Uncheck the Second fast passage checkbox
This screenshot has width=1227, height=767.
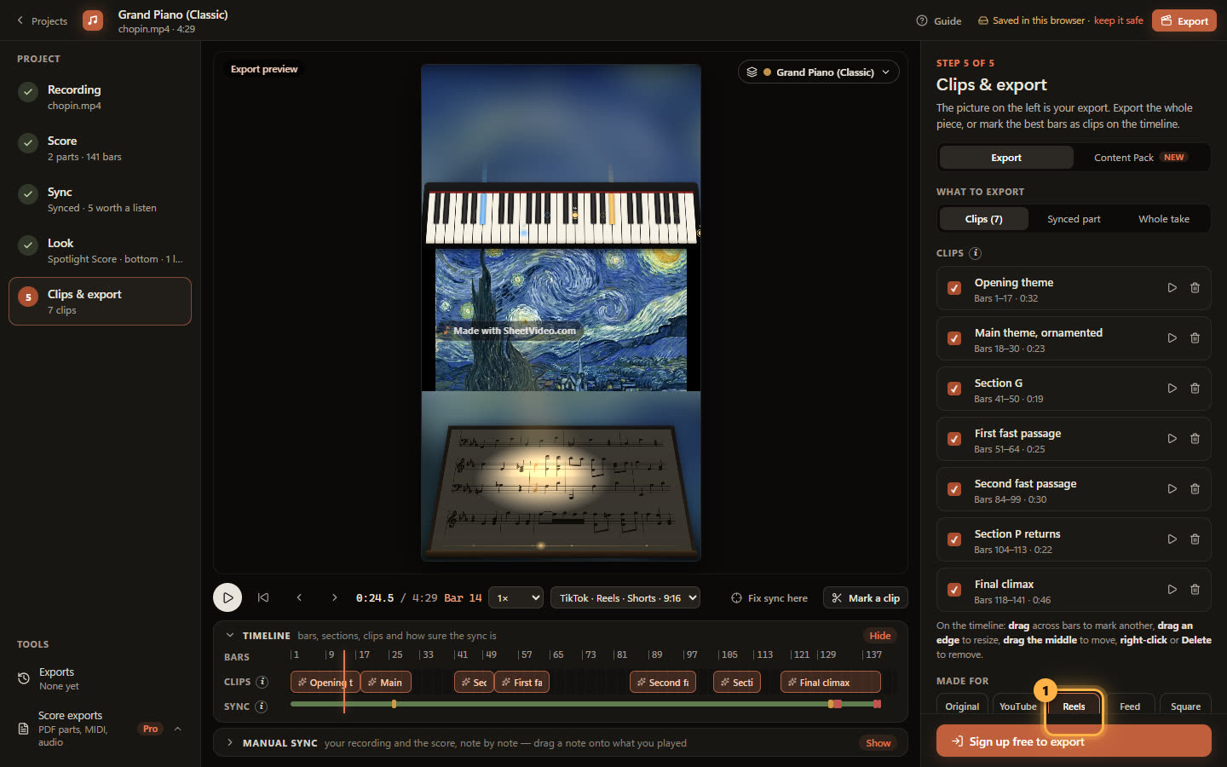click(x=954, y=489)
